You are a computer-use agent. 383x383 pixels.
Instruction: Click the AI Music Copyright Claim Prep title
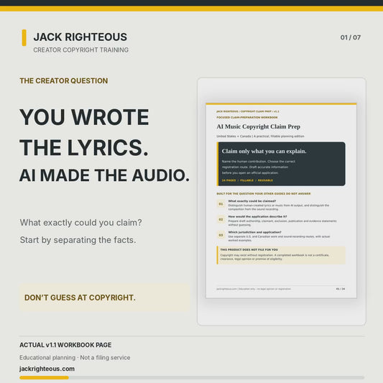click(x=259, y=126)
